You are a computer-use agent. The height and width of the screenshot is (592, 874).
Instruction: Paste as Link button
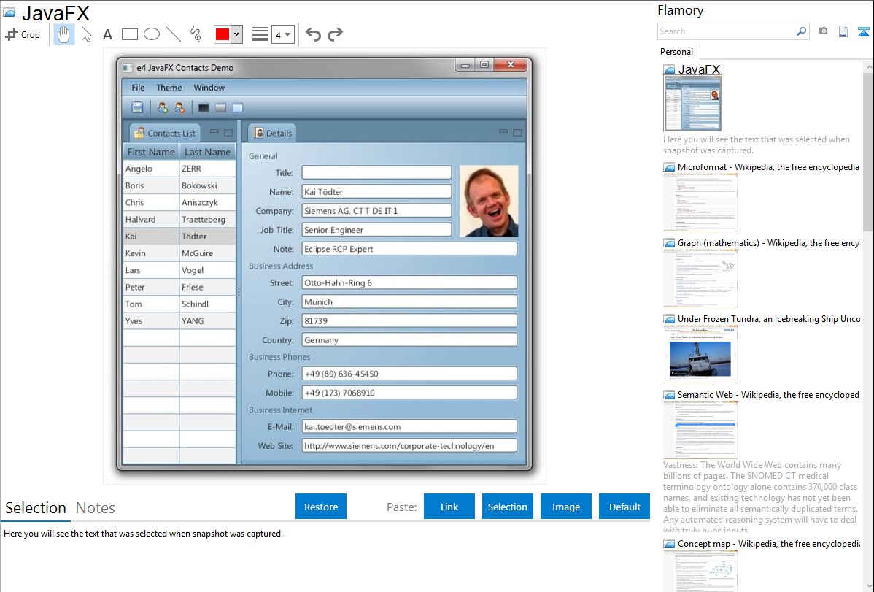[449, 507]
